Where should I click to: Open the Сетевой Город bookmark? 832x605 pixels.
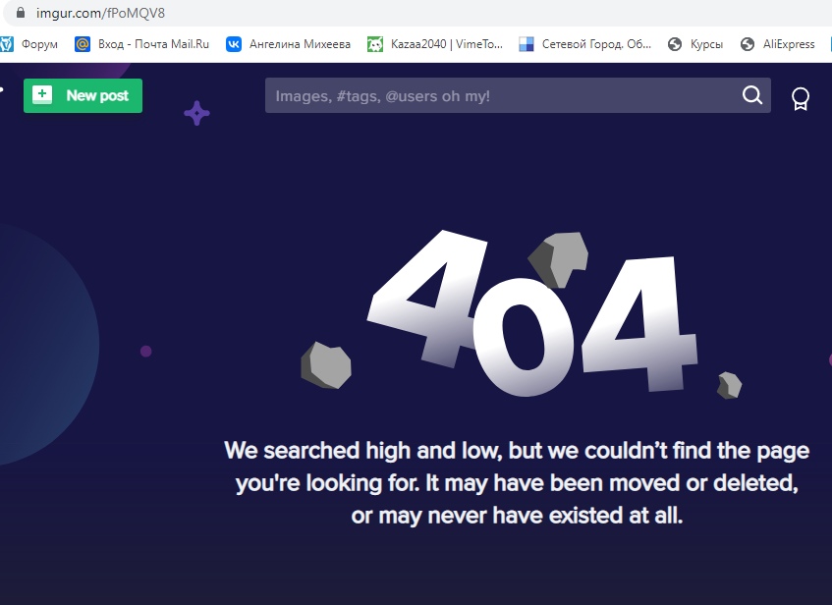tap(584, 44)
